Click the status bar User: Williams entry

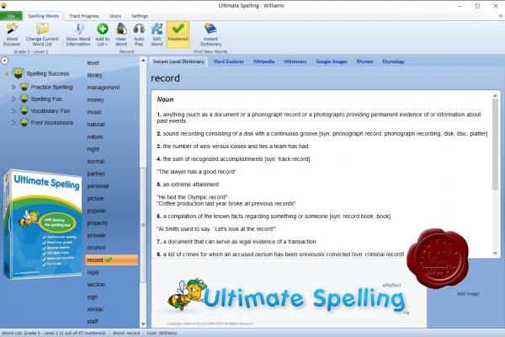pos(162,333)
